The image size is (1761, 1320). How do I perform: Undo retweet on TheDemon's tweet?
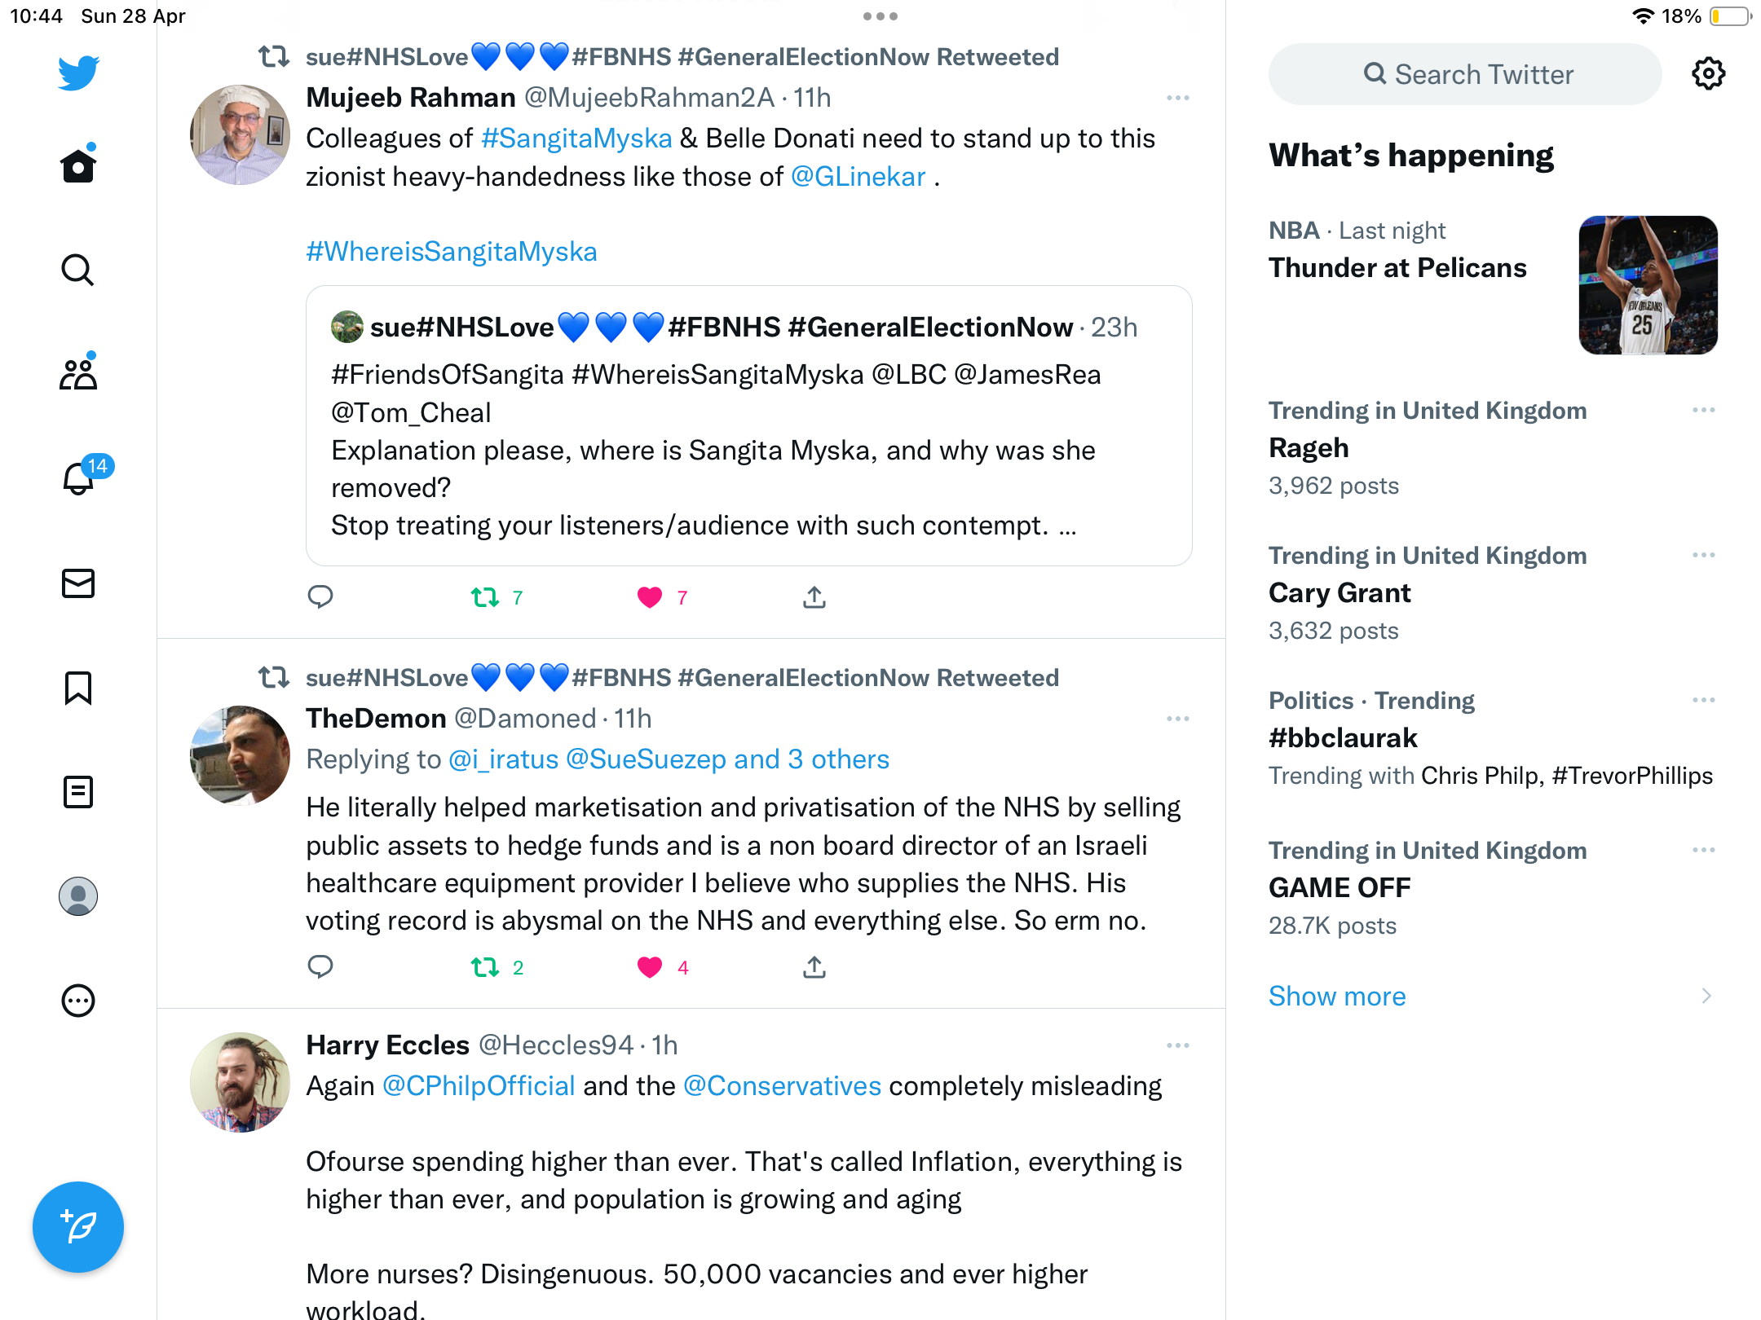485,967
